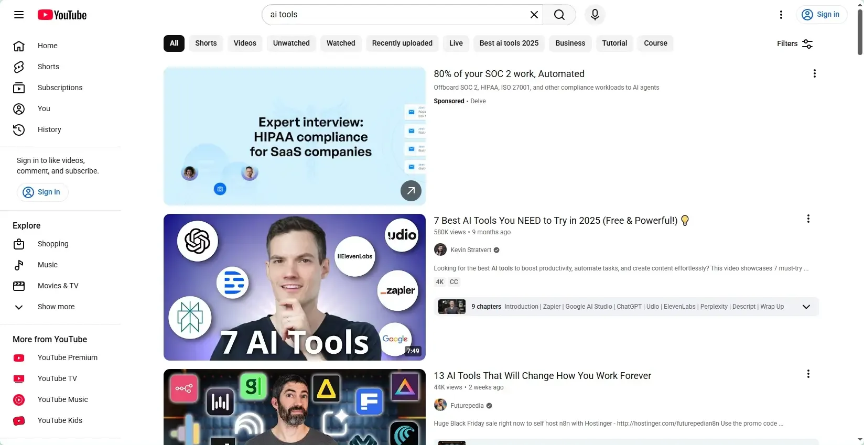
Task: Open the Filters options panel
Action: [x=794, y=44]
